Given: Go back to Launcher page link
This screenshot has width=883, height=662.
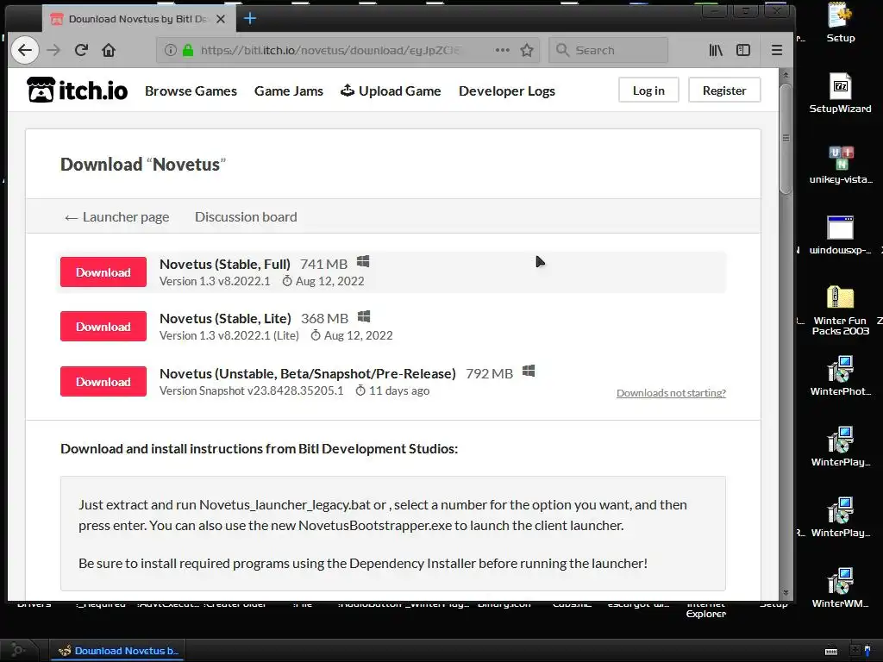Looking at the screenshot, I should click(116, 216).
